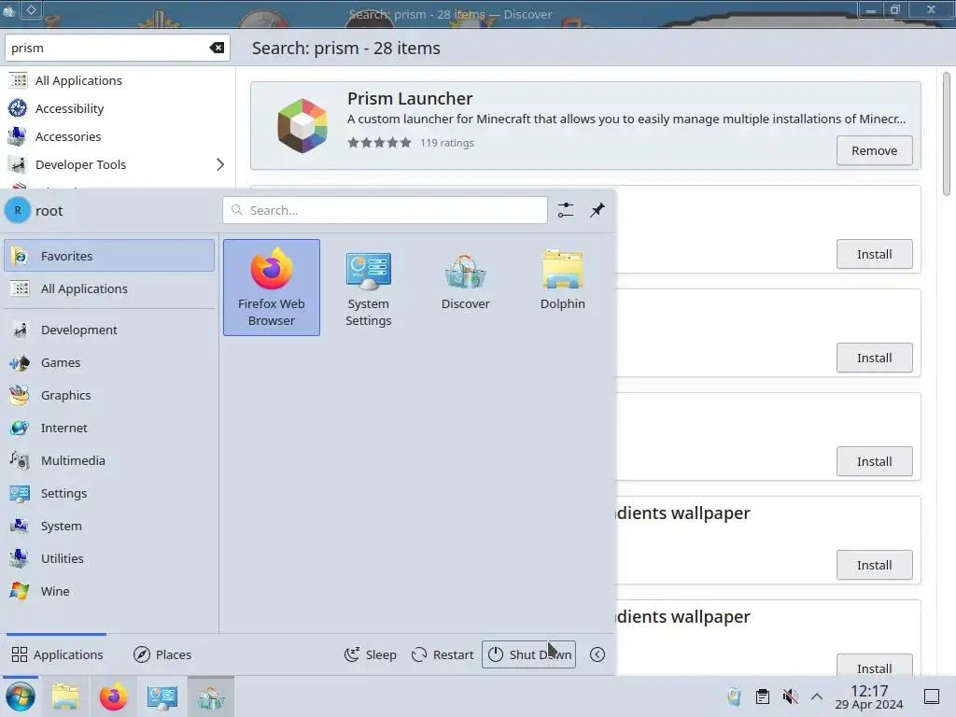
Task: Click the Sleep button
Action: (370, 654)
